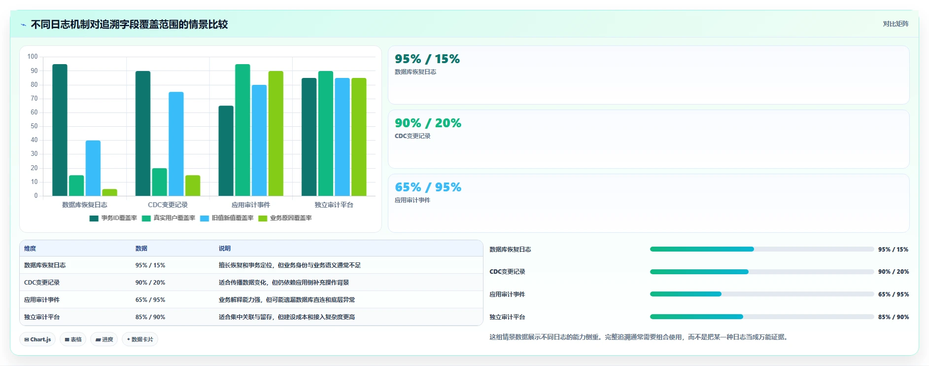Click the footer note starting 这组情景数据展示

[x=639, y=337]
